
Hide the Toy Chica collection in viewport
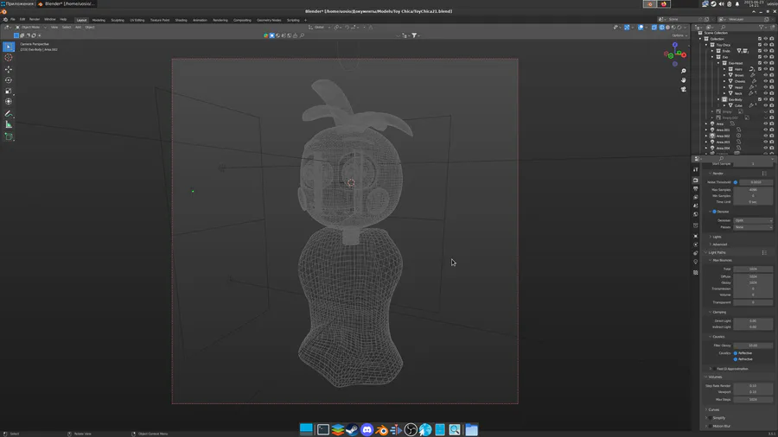(x=766, y=45)
